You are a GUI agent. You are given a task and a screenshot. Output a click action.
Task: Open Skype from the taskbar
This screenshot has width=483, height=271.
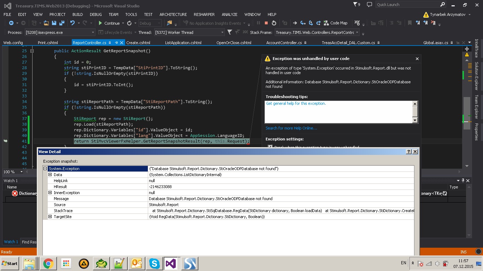pyautogui.click(x=154, y=263)
